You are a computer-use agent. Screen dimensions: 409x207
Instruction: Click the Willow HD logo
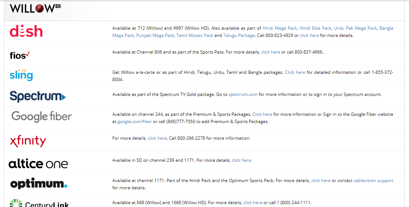coord(35,8)
